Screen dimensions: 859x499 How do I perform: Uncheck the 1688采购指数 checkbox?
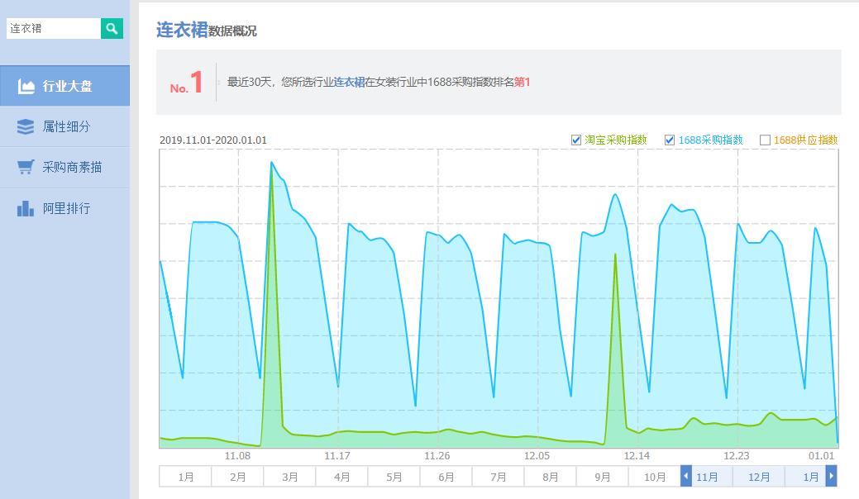(x=670, y=140)
